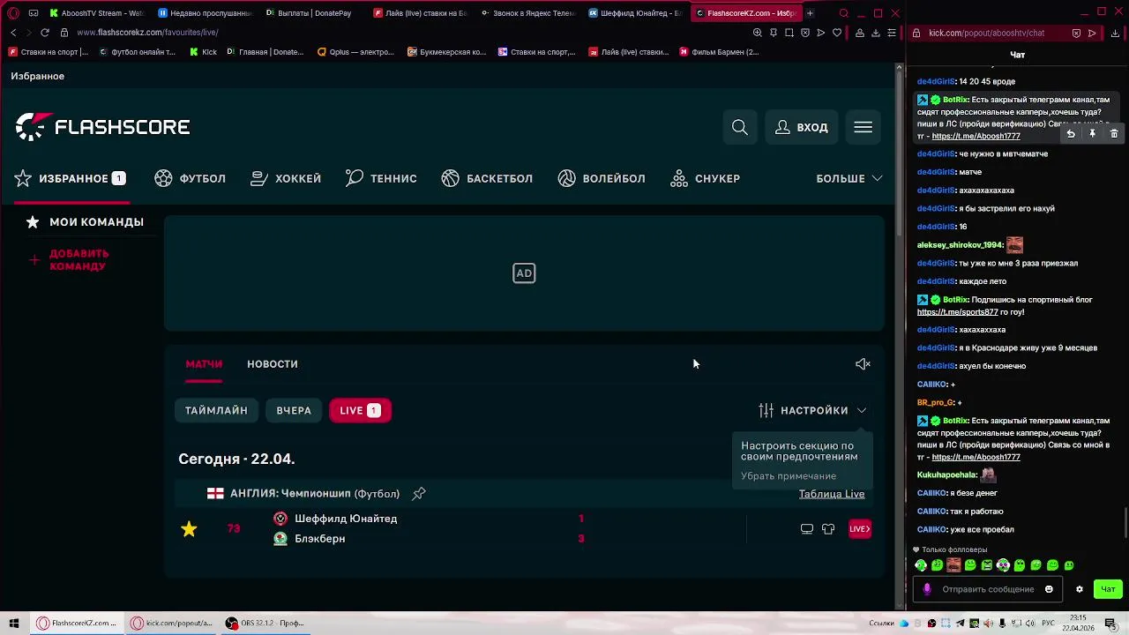The width and height of the screenshot is (1129, 635).
Task: Click the purple microphone icon in chat
Action: click(926, 589)
